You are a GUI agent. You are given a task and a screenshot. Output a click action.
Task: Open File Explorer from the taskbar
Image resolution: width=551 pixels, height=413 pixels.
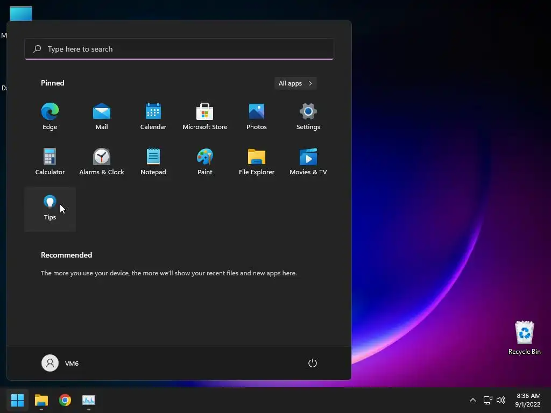(x=41, y=400)
